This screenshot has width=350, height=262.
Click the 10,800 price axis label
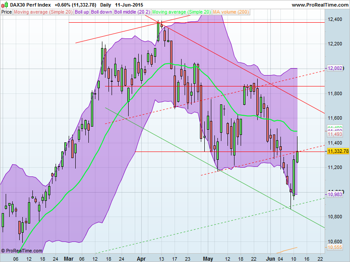click(x=335, y=217)
